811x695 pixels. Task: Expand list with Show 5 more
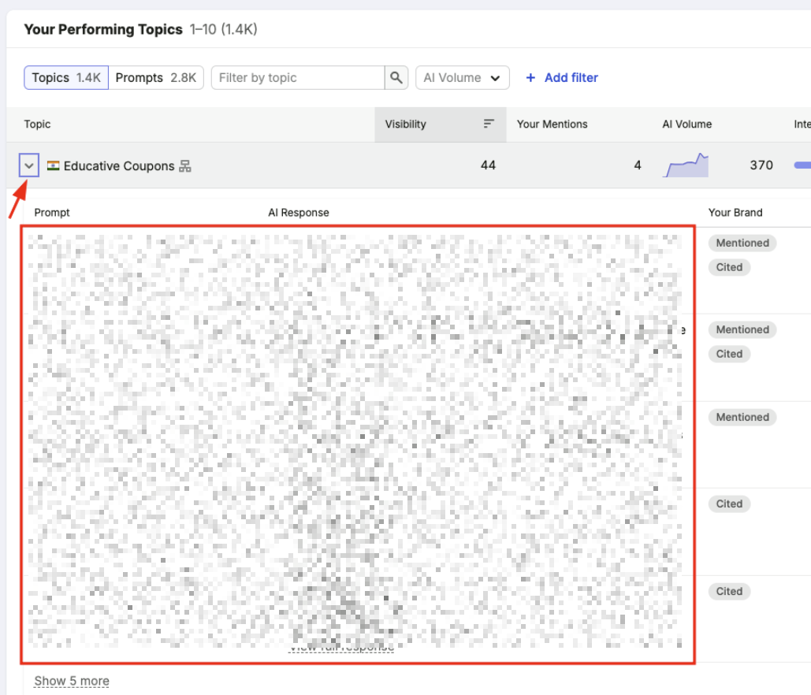tap(72, 681)
